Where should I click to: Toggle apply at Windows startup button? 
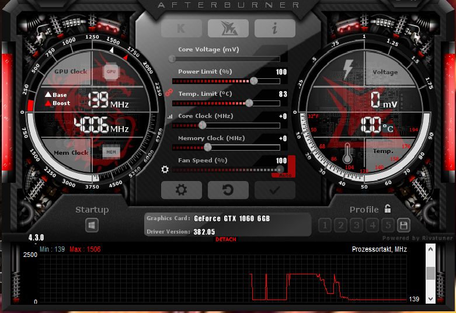coord(92,225)
